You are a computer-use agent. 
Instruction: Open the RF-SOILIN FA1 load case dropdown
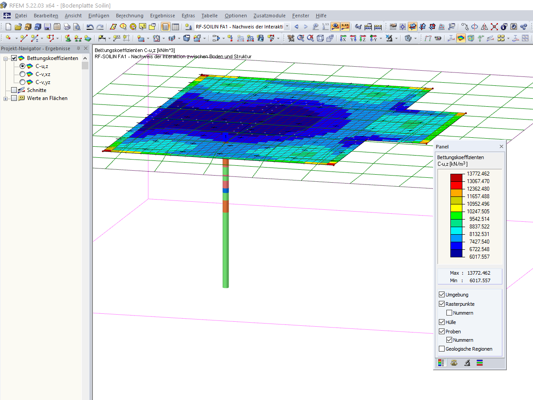[x=287, y=27]
